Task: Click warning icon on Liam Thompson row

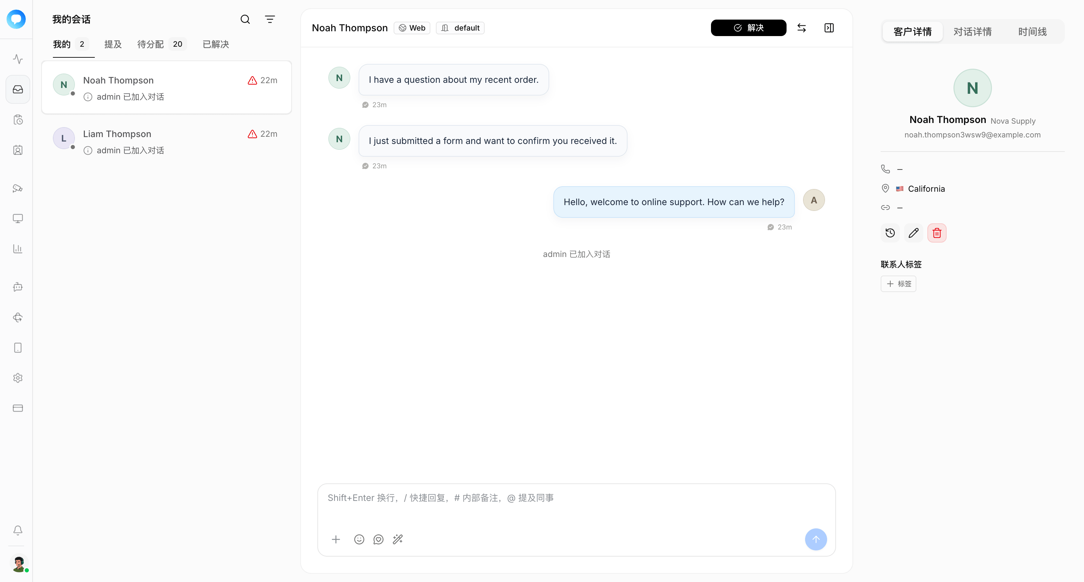Action: (252, 134)
